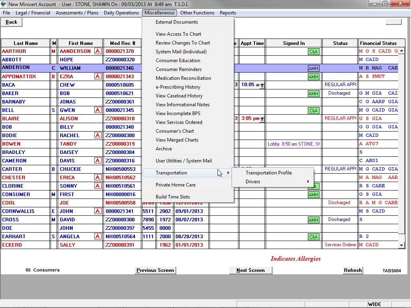Click the AMH badge in CONSUMER FIRST row
411x308 pixels.
pyautogui.click(x=313, y=195)
